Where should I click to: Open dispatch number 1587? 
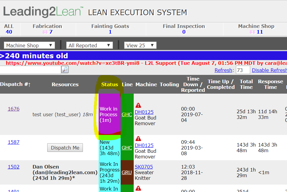point(14,142)
